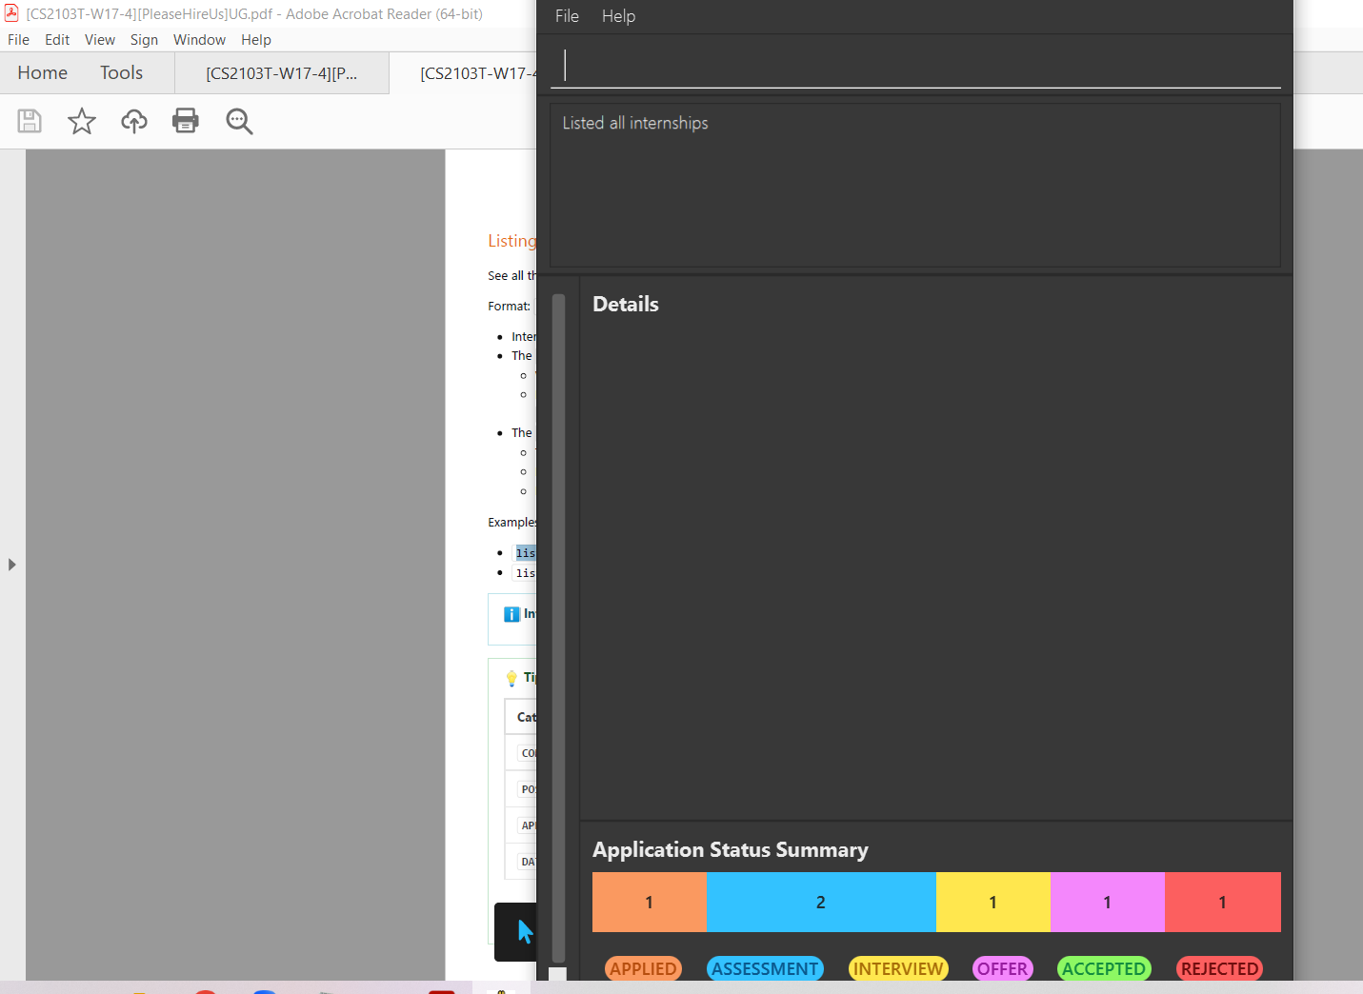The image size is (1363, 994).
Task: Click the yellow Interview count segment
Action: pyautogui.click(x=993, y=902)
